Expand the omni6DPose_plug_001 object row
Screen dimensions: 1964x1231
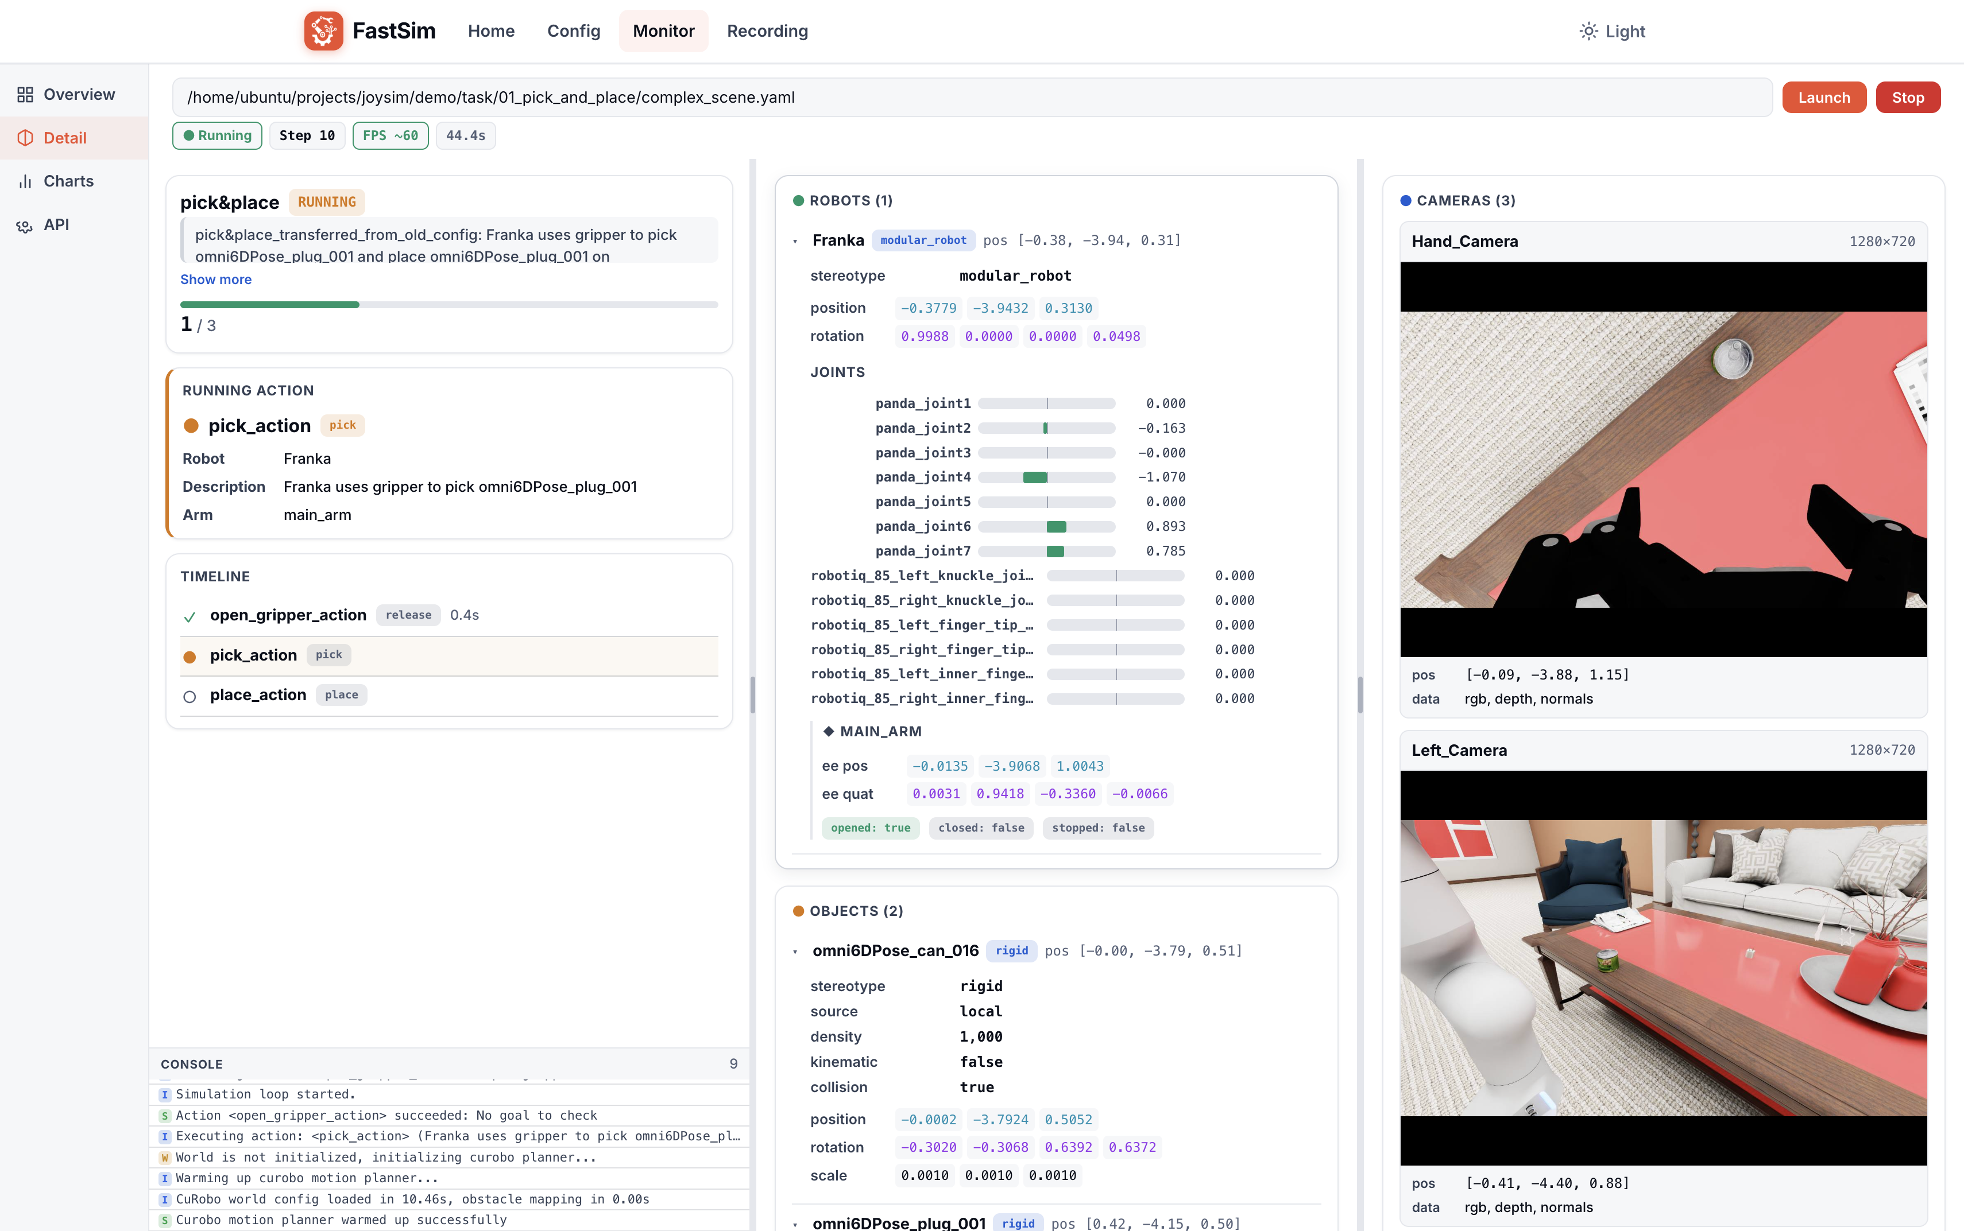[x=795, y=1224]
